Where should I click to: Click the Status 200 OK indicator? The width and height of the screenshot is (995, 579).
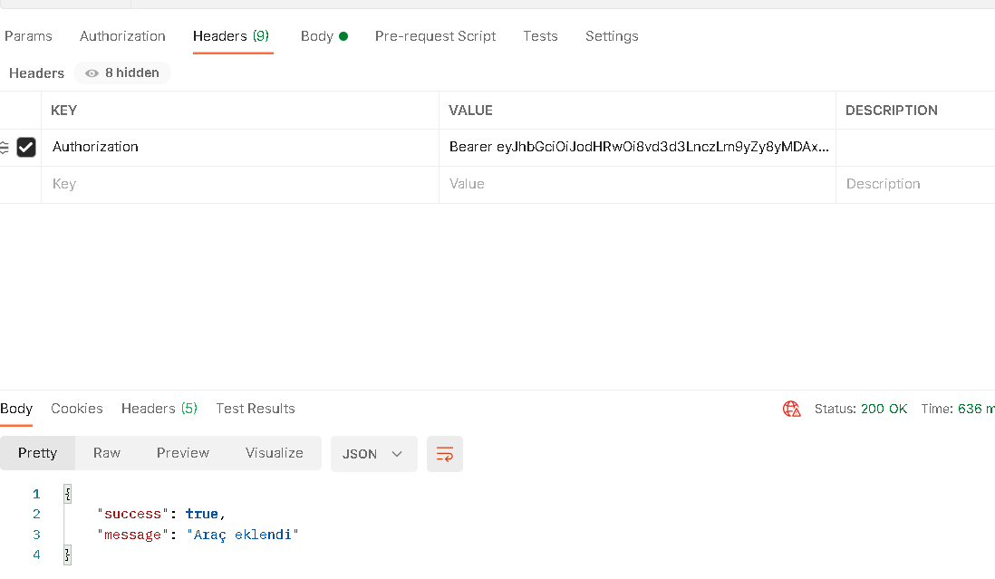861,409
